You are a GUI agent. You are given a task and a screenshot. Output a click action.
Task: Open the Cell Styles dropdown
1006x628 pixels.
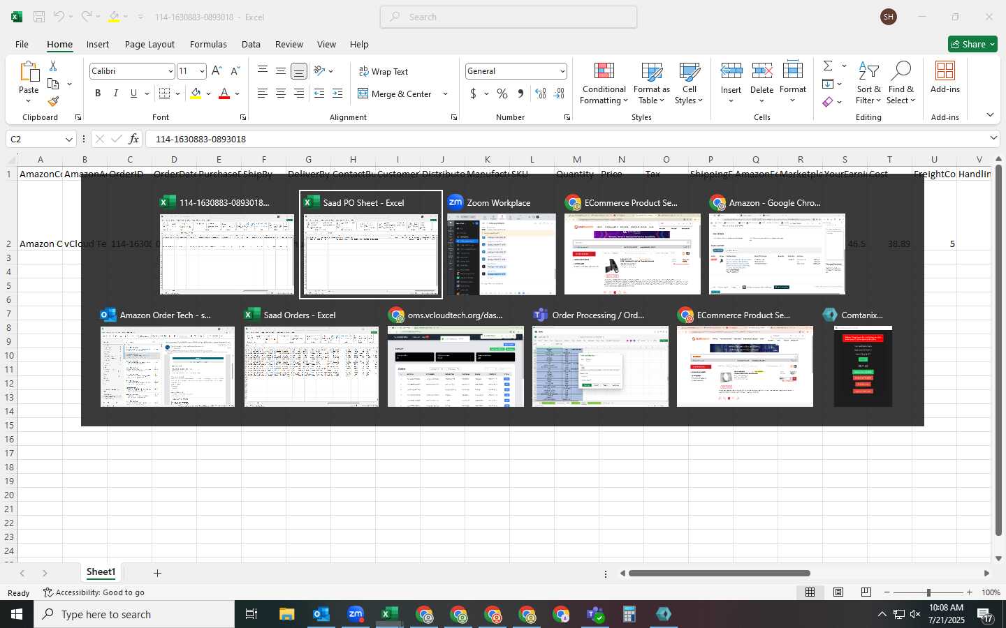pyautogui.click(x=689, y=83)
